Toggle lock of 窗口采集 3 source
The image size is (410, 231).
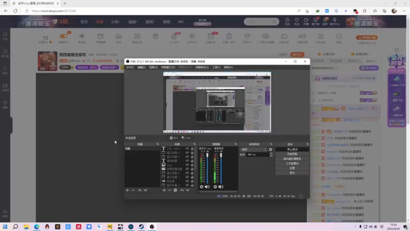pyautogui.click(x=192, y=177)
